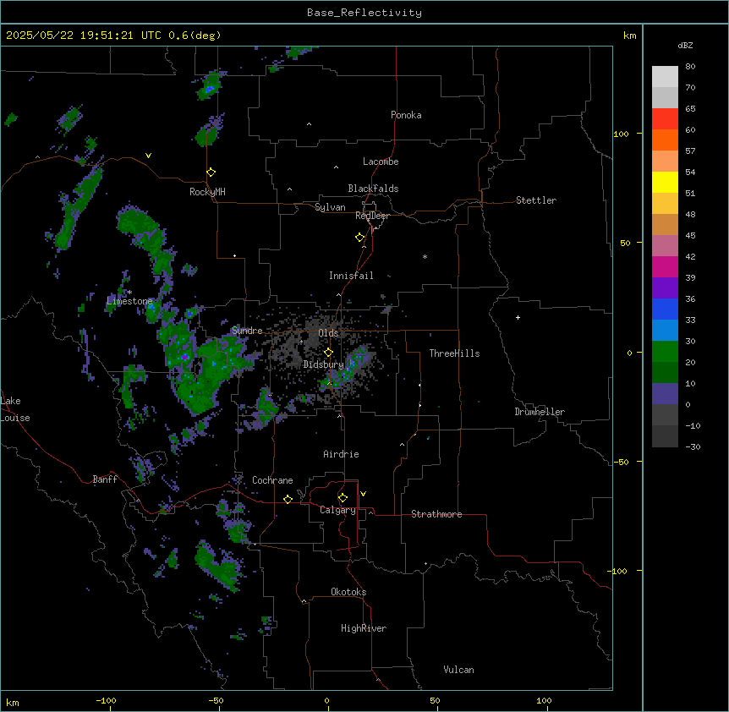
Task: Click the Ponoka city label
Action: tap(406, 115)
